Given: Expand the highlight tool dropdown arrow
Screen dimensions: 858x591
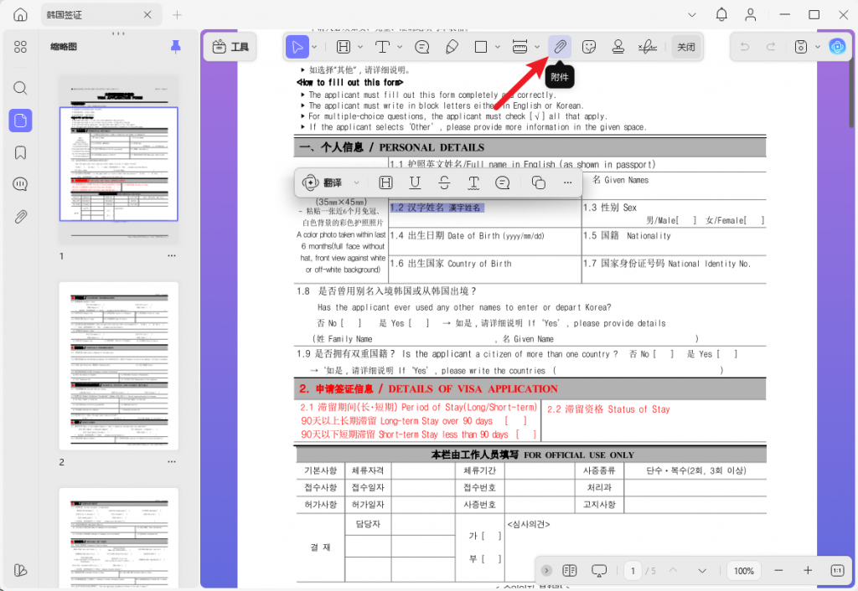Looking at the screenshot, I should (360, 47).
